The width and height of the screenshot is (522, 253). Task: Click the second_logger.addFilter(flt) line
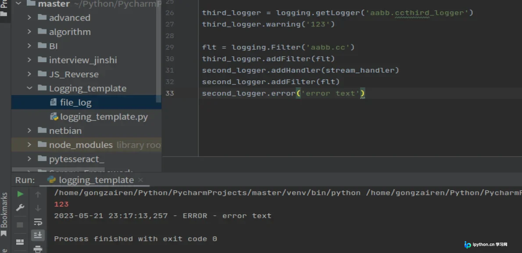pyautogui.click(x=271, y=82)
